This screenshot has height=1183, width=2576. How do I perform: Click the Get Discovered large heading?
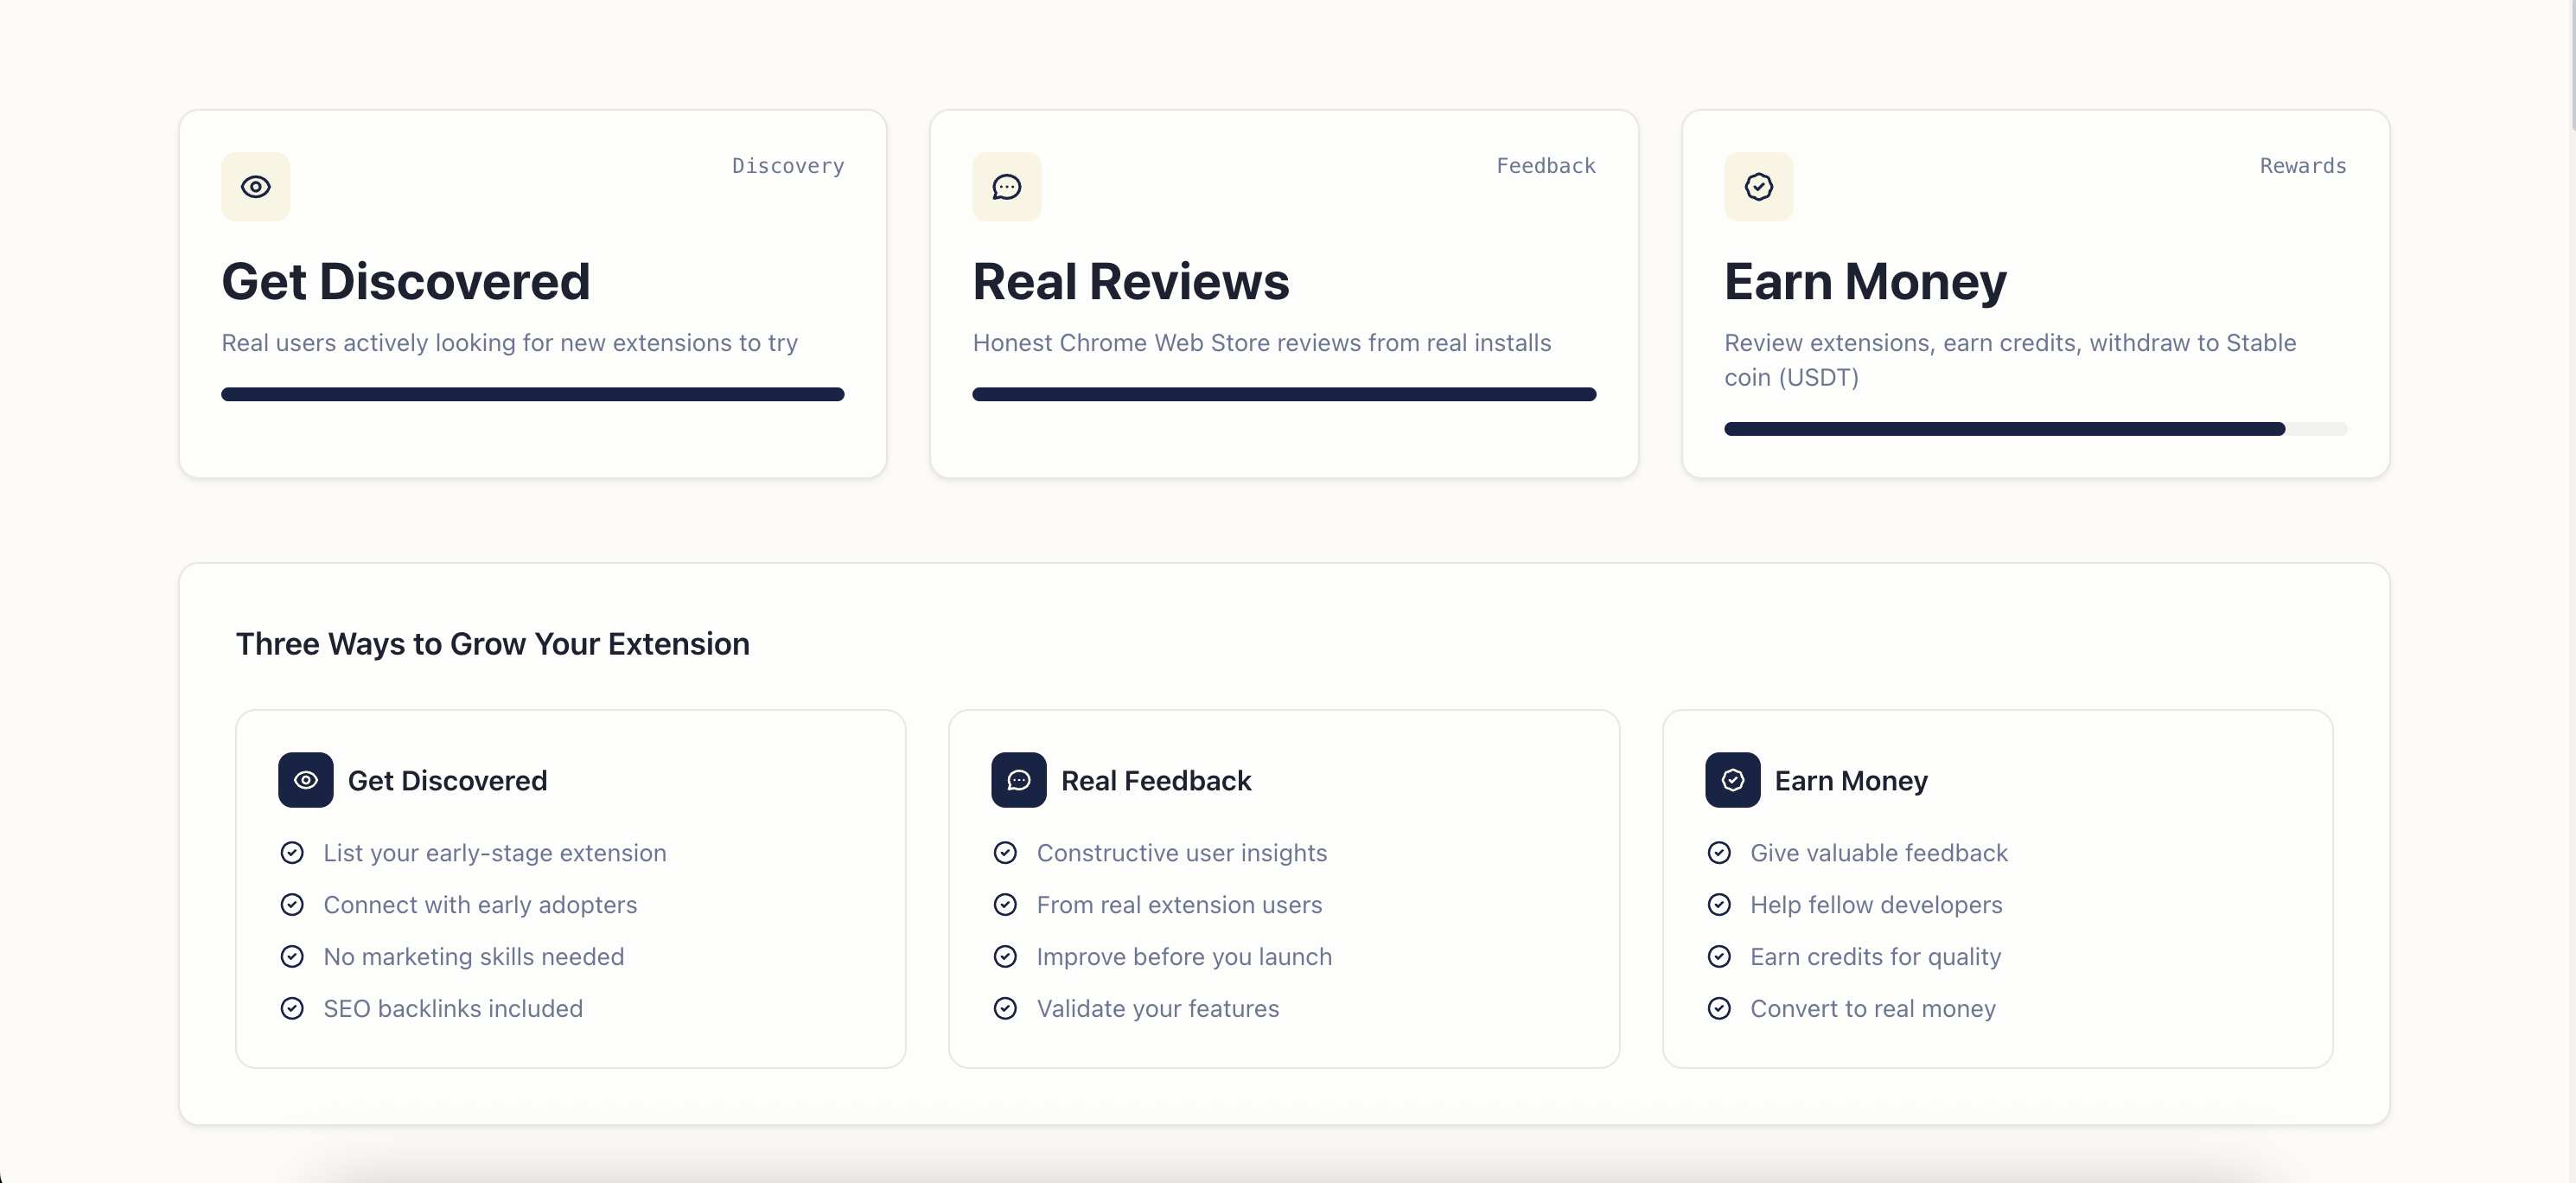pos(405,282)
